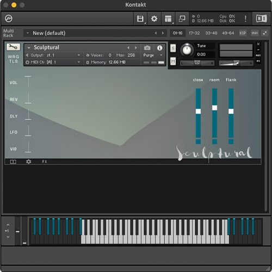Collapse the rack headers sizing icon
The image size is (272, 272).
265,33
